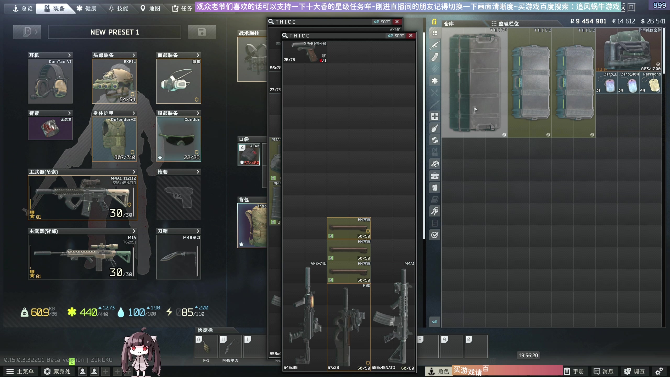Select the yellow character filter tab above stash sidebar
This screenshot has width=670, height=377.
(x=434, y=22)
